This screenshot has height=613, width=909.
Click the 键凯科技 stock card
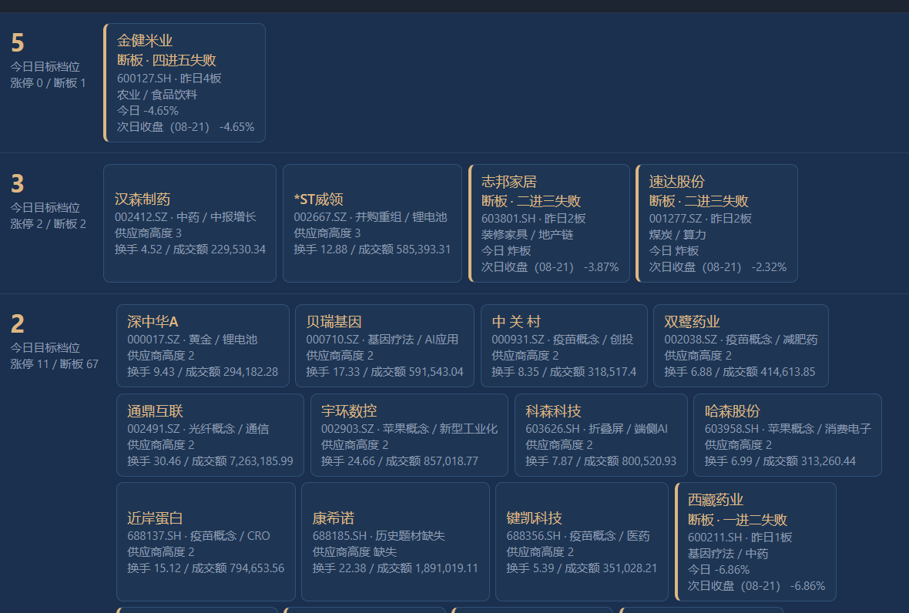[x=582, y=542]
